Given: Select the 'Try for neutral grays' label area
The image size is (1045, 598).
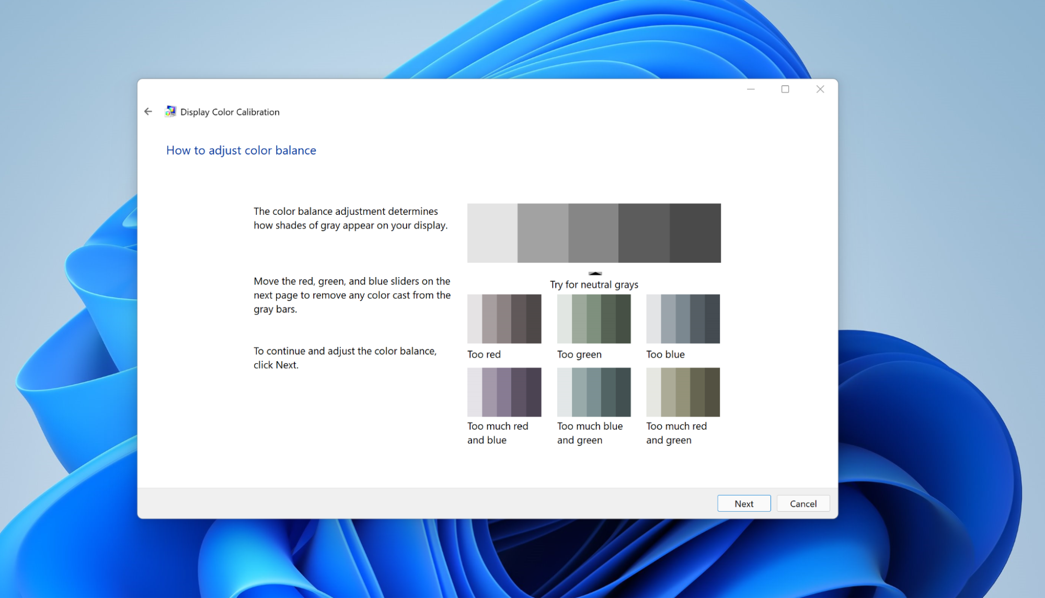Looking at the screenshot, I should click(x=594, y=284).
